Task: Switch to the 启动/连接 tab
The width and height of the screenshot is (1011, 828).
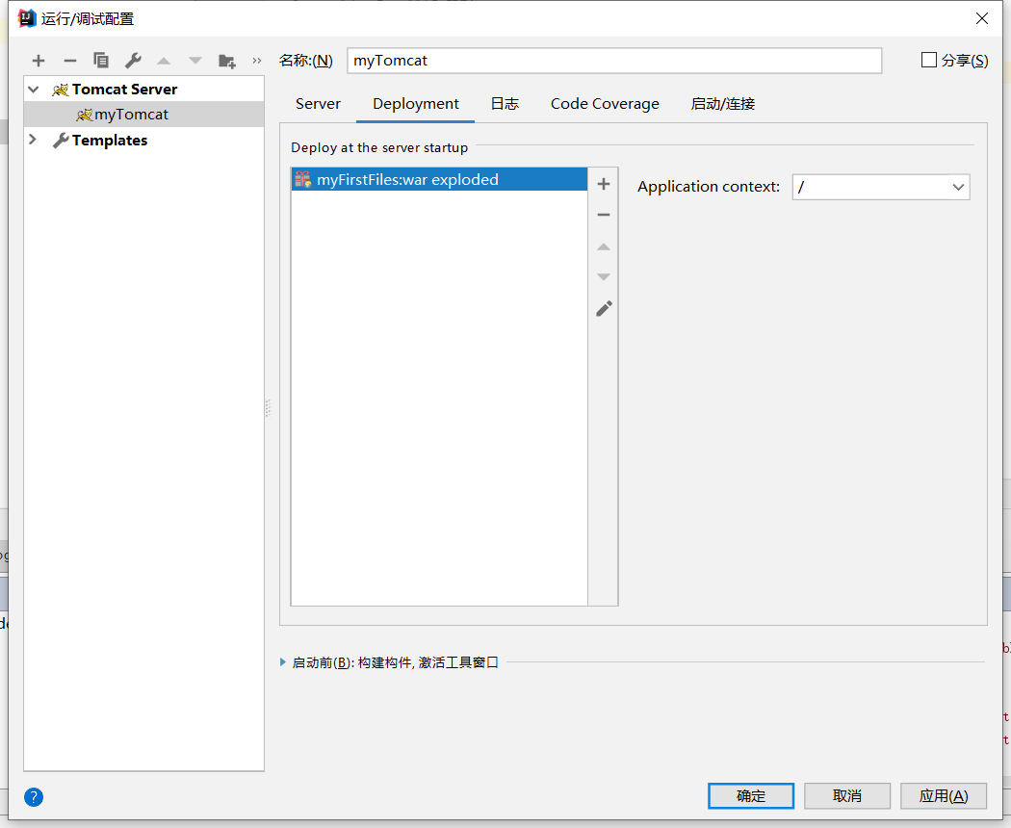Action: (x=723, y=104)
